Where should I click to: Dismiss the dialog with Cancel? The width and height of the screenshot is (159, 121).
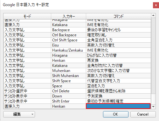[143, 114]
